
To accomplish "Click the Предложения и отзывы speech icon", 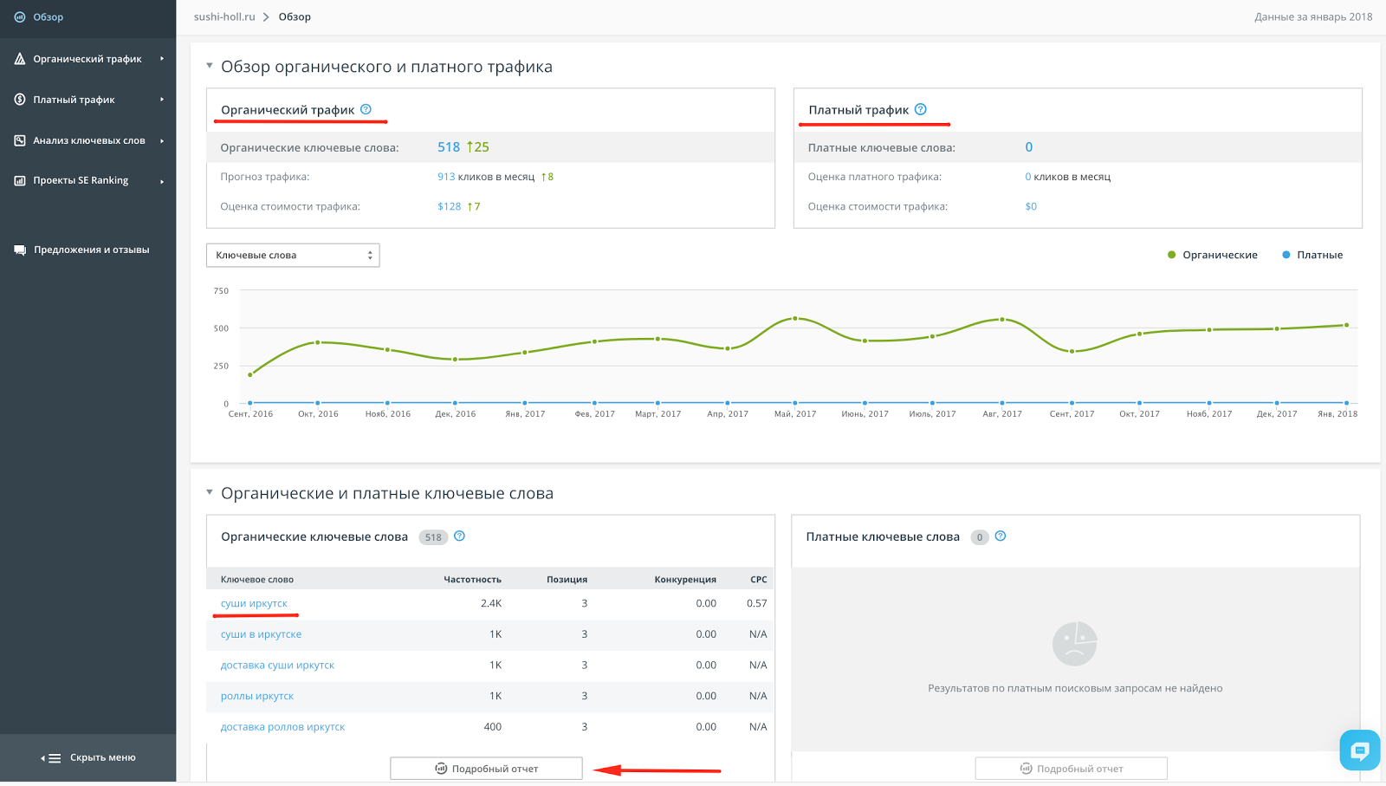I will 20,250.
